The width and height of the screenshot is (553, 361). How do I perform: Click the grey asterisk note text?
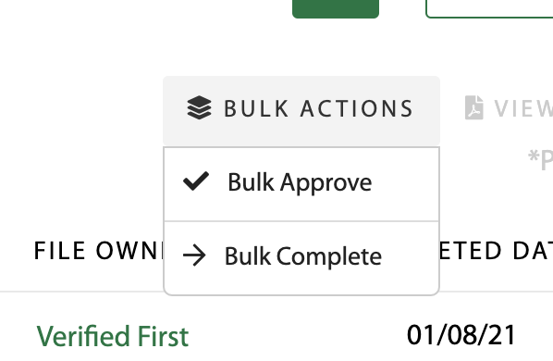point(540,160)
